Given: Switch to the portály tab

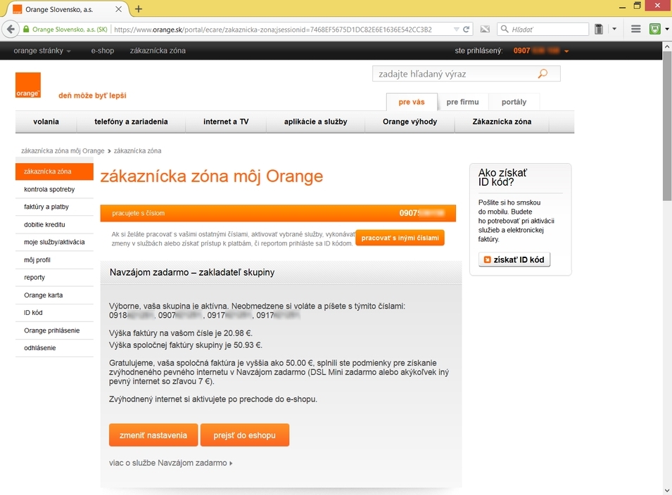Looking at the screenshot, I should click(x=514, y=102).
